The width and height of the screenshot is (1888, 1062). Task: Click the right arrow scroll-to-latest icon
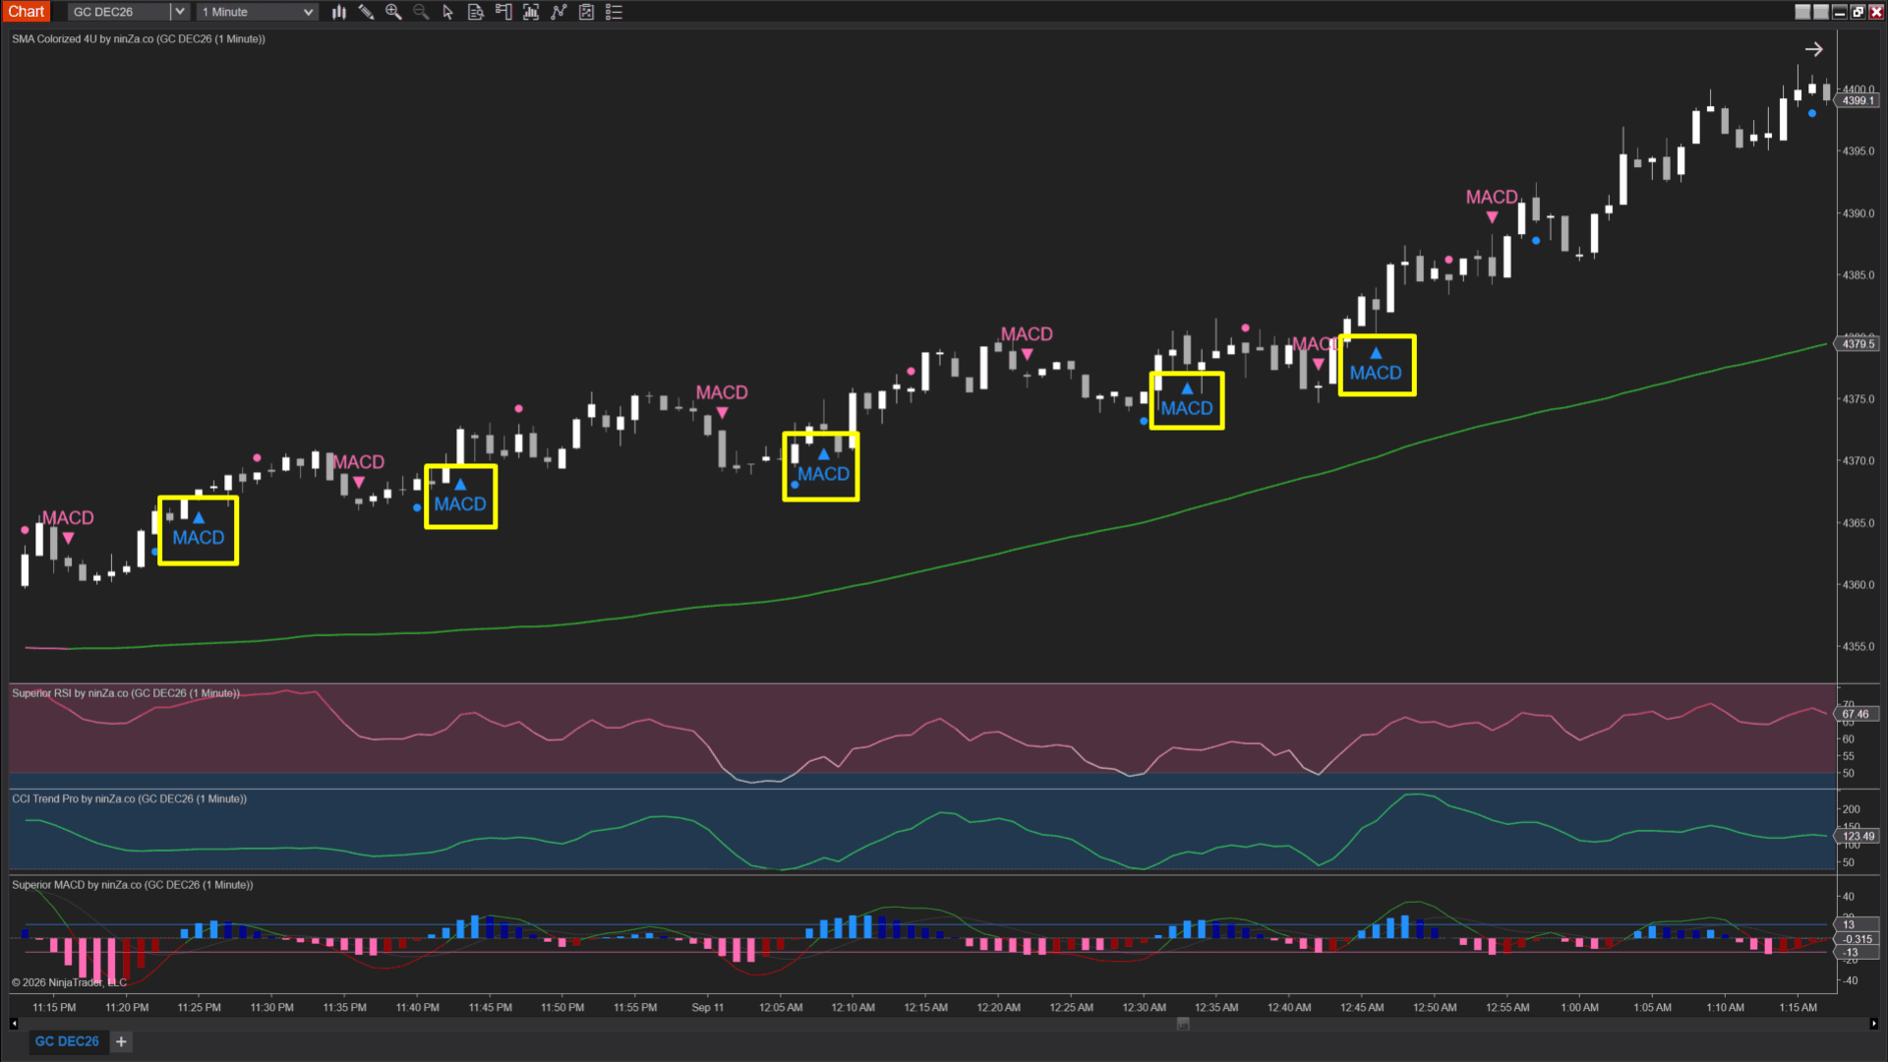(x=1814, y=49)
